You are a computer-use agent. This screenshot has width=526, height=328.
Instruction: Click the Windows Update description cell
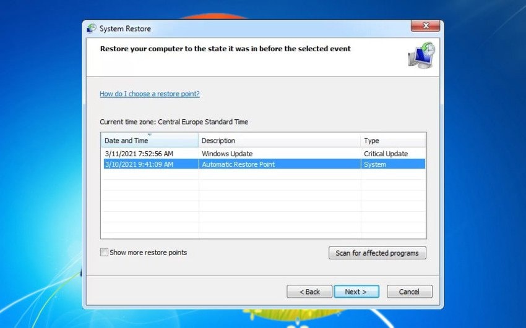click(227, 154)
